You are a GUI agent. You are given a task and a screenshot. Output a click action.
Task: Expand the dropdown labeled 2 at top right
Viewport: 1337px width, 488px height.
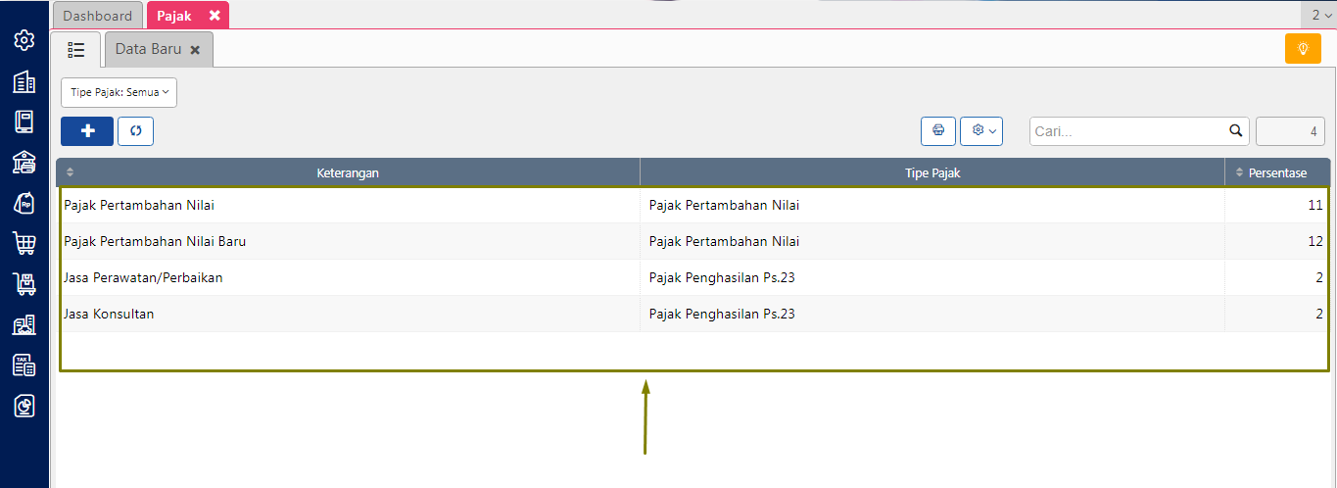[x=1321, y=15]
